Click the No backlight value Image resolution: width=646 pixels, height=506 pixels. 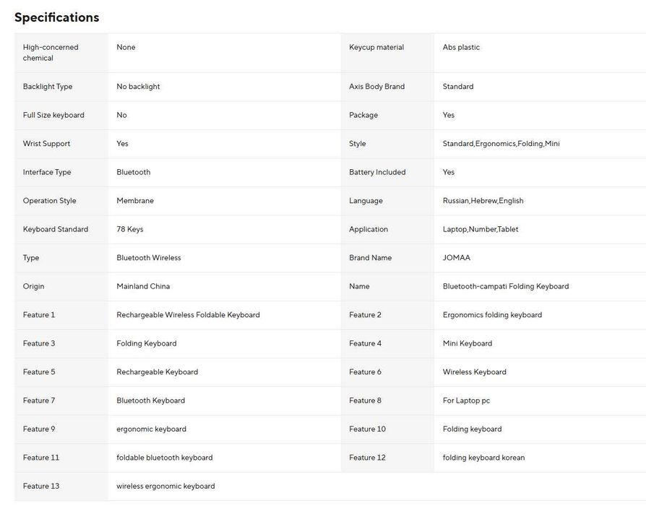[138, 87]
